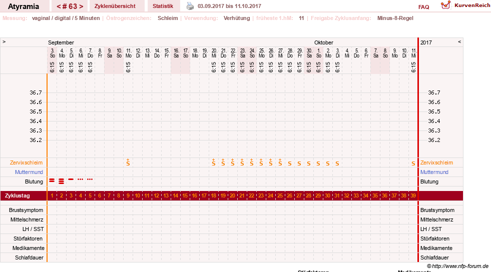Select cycle day 1 in Zyklustag row

coord(52,195)
